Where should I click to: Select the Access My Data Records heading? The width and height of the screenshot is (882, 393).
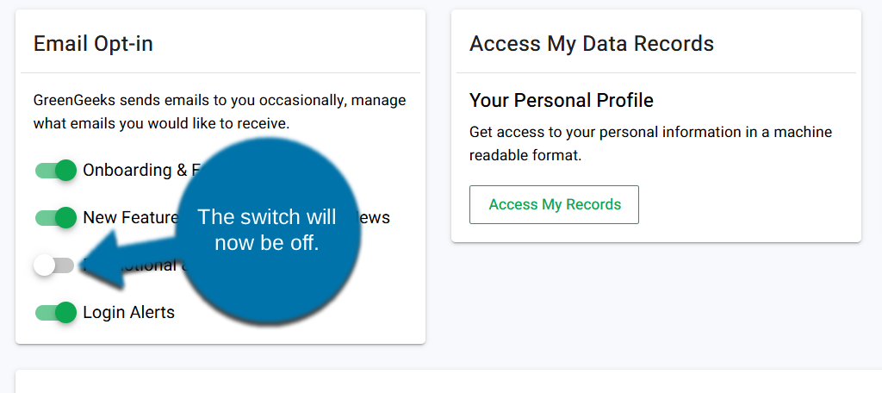tap(591, 44)
